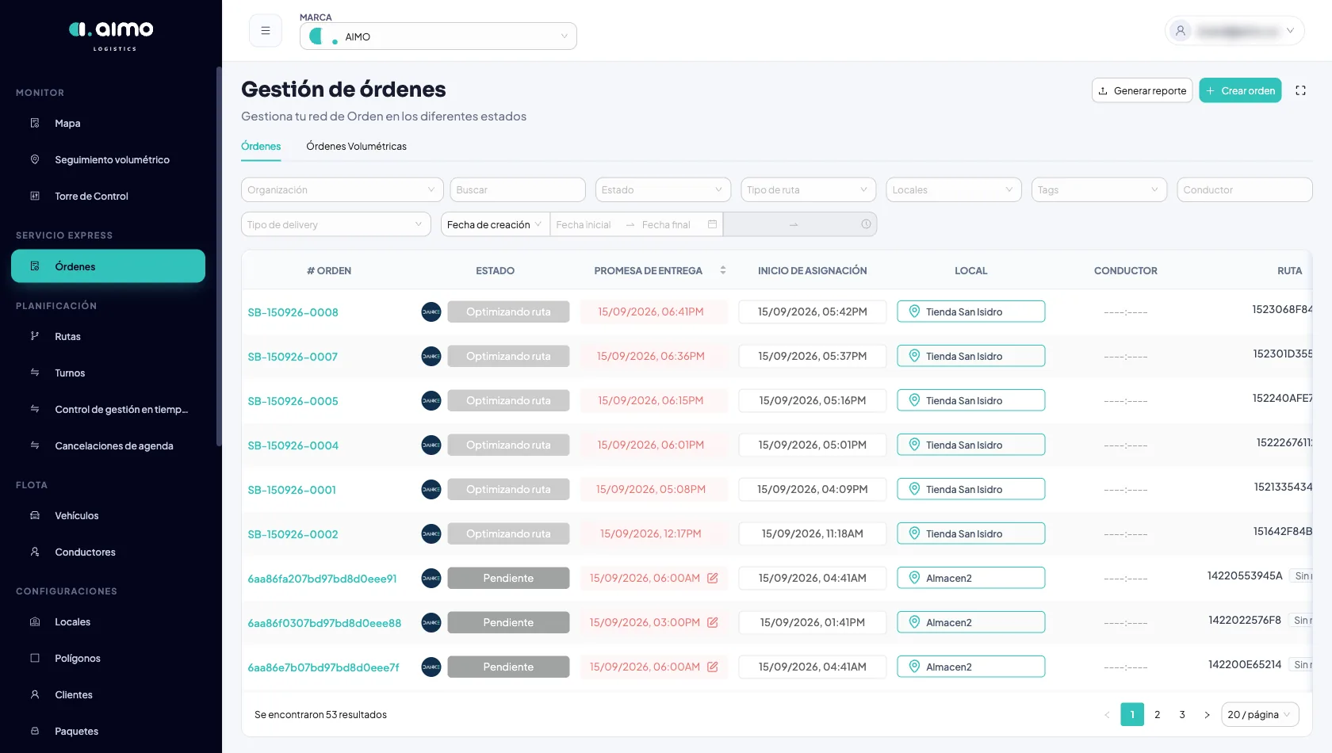Open the Estado filter dropdown
The image size is (1332, 753).
tap(663, 189)
